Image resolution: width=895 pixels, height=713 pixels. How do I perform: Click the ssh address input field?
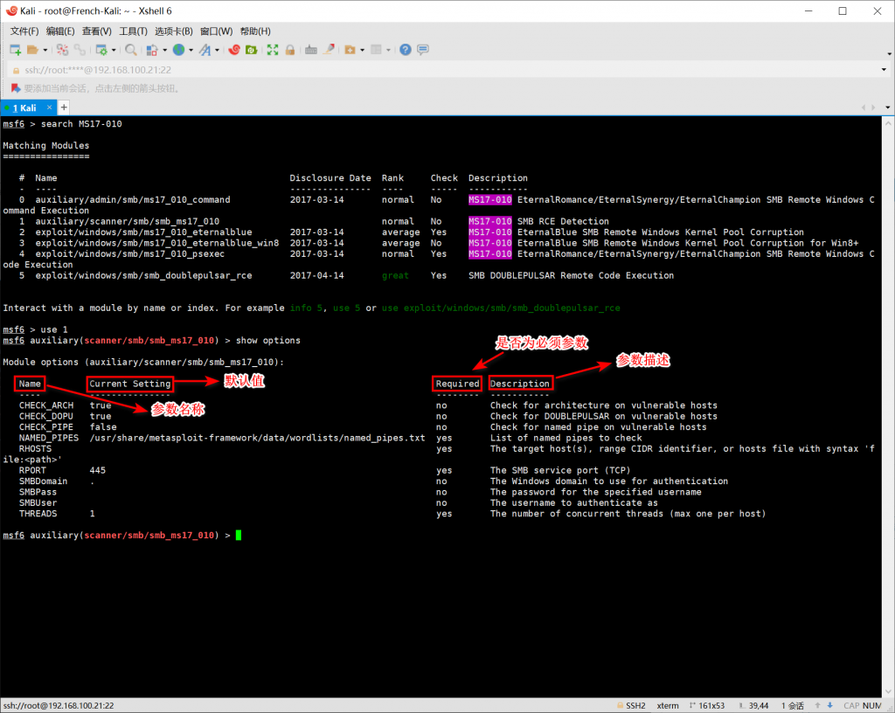[x=448, y=70]
